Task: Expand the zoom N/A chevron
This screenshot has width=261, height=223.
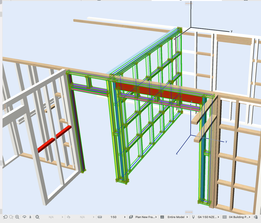Action: click(62, 217)
